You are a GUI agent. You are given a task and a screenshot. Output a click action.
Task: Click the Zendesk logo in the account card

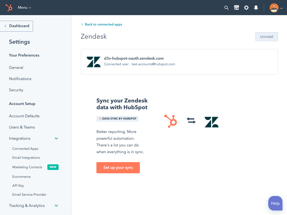[93, 62]
